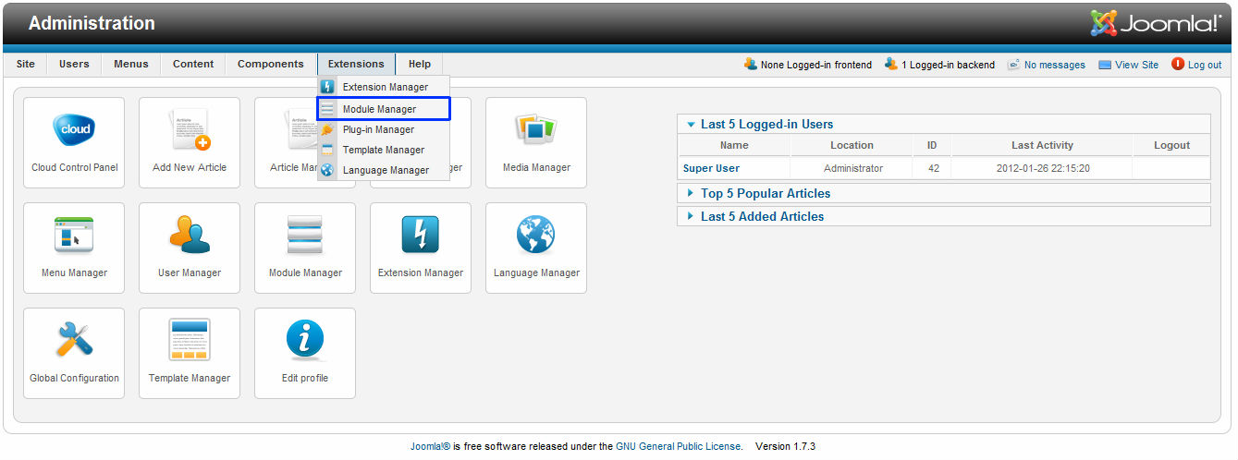The image size is (1238, 460).
Task: Open the Components menu
Action: click(271, 65)
